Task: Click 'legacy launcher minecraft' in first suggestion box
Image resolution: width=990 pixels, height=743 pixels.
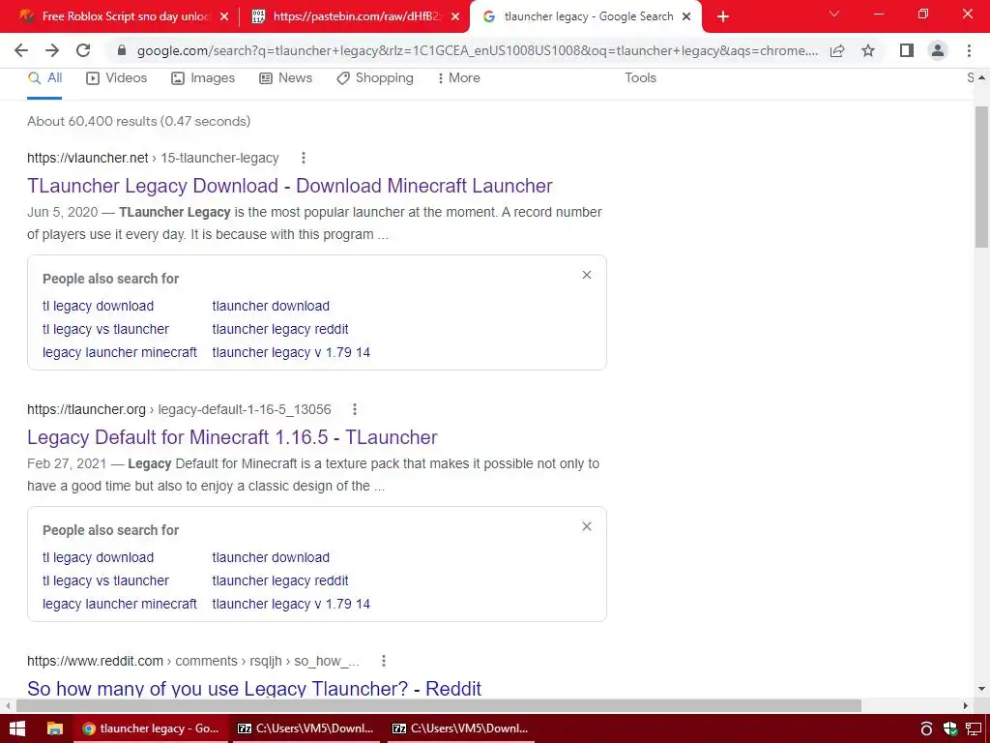Action: click(x=119, y=352)
